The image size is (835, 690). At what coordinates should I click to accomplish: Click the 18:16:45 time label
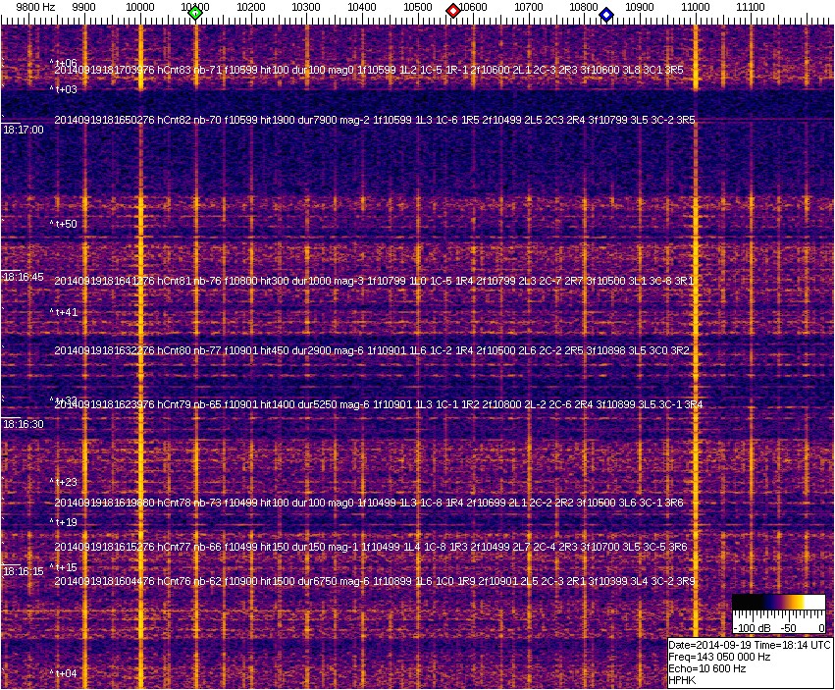point(23,278)
